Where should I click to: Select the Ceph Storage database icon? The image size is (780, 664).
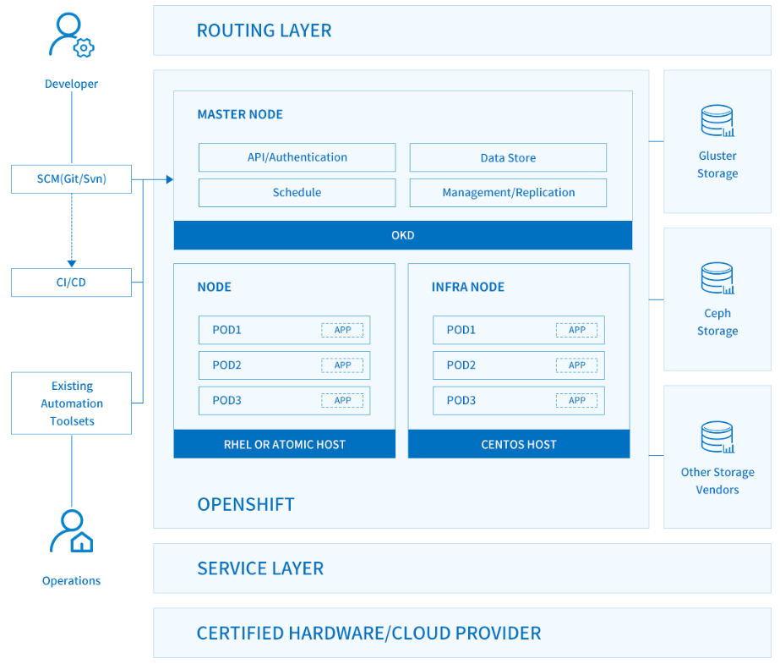(717, 277)
